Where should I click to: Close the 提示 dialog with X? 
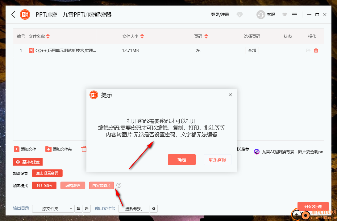(x=231, y=95)
